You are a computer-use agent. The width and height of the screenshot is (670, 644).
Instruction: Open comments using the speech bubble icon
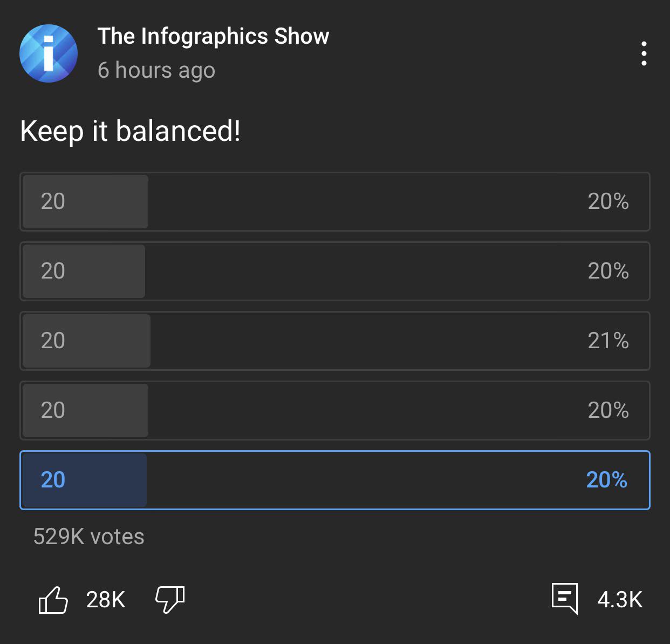[x=565, y=598]
